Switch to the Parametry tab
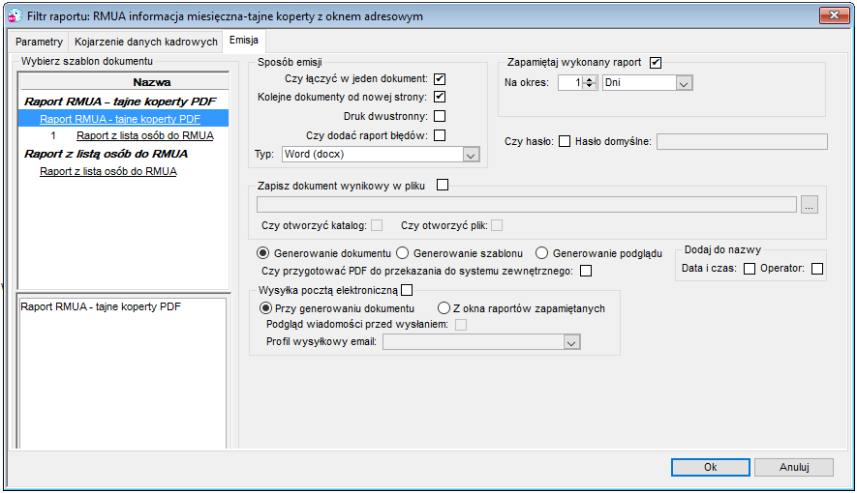 (x=39, y=42)
